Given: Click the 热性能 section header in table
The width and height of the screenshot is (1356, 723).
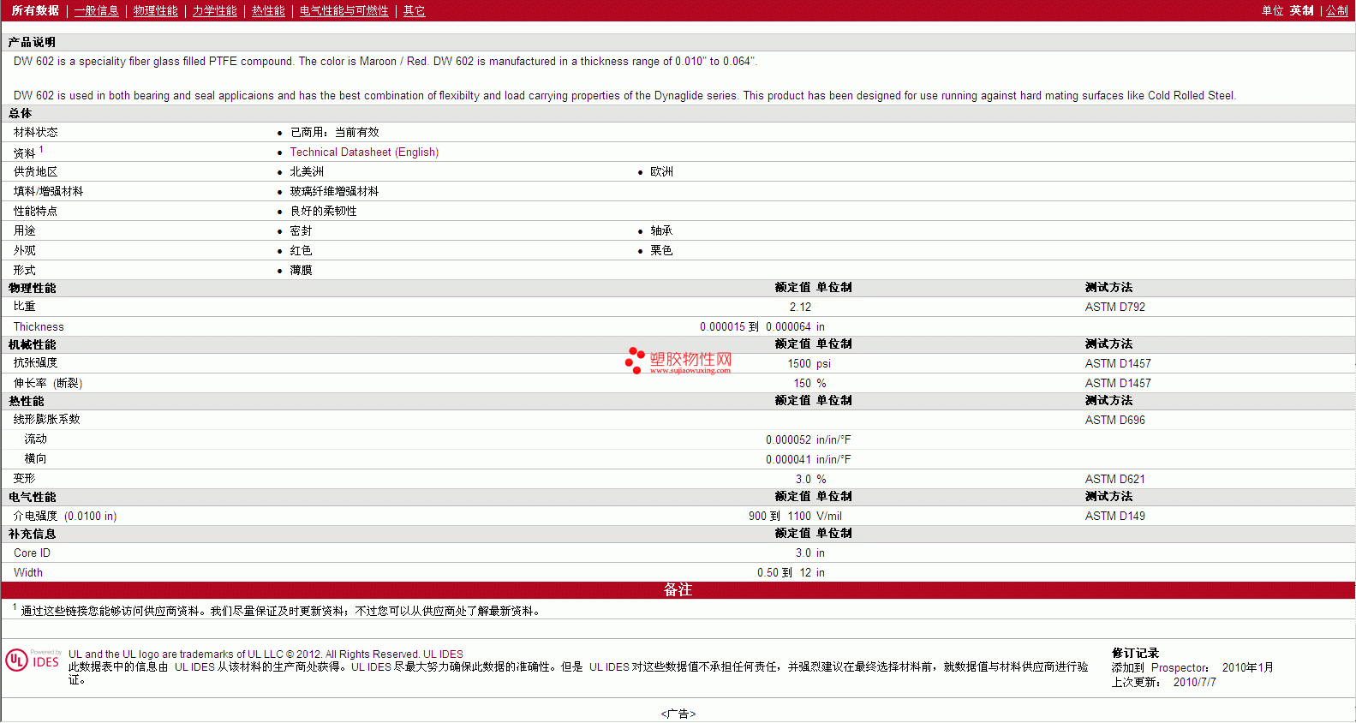Looking at the screenshot, I should [x=27, y=401].
